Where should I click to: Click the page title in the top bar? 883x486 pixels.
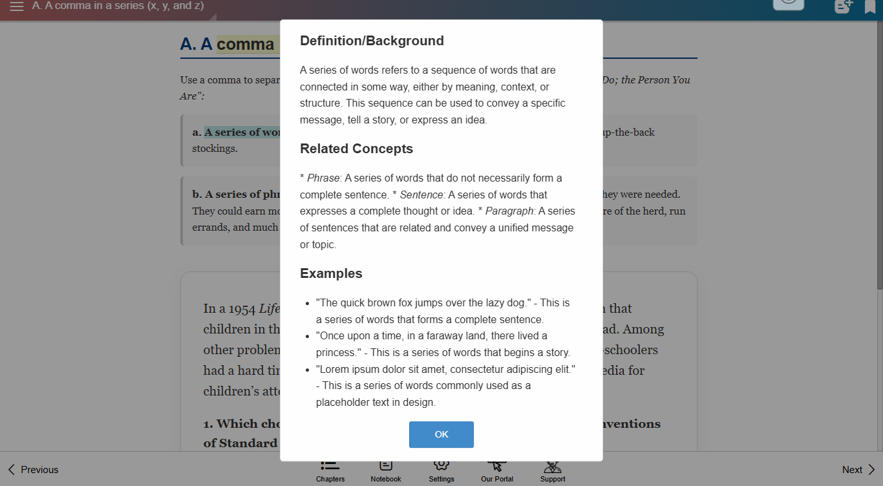click(118, 6)
